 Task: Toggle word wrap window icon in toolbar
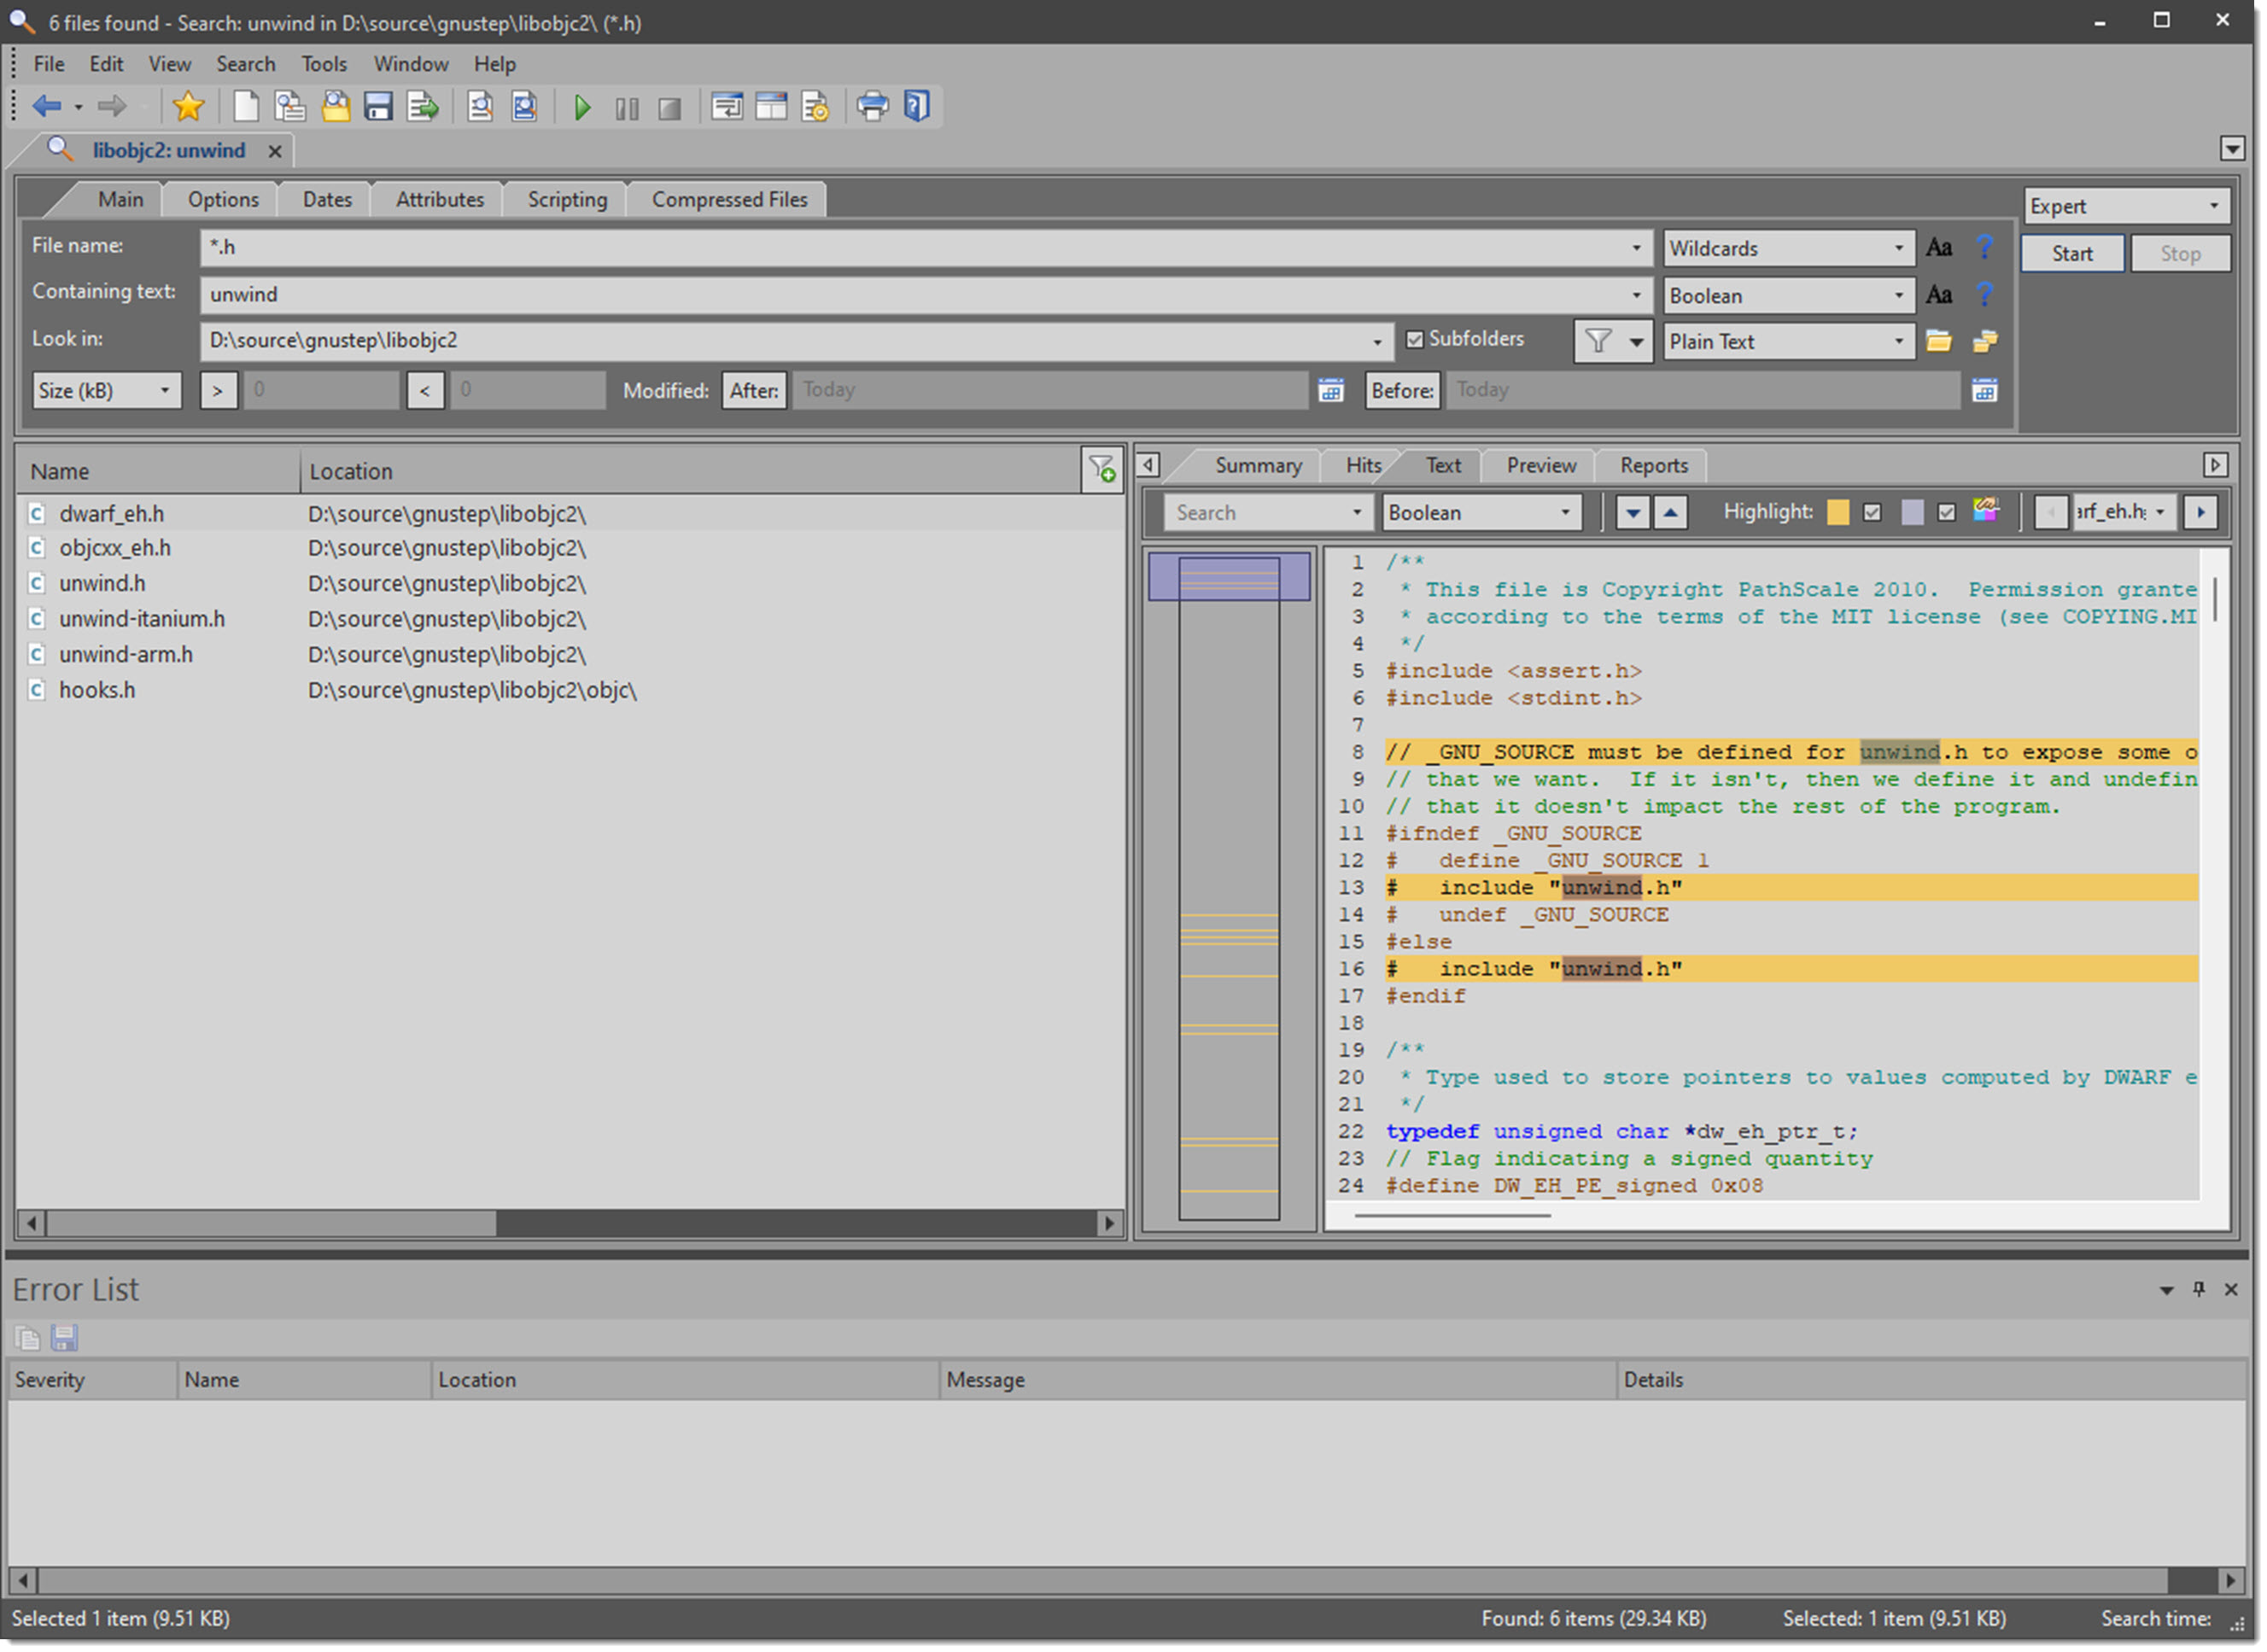(727, 106)
